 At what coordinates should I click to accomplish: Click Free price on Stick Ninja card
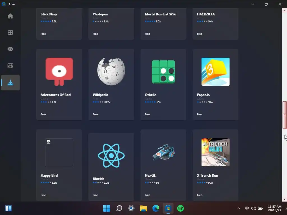[x=43, y=34]
